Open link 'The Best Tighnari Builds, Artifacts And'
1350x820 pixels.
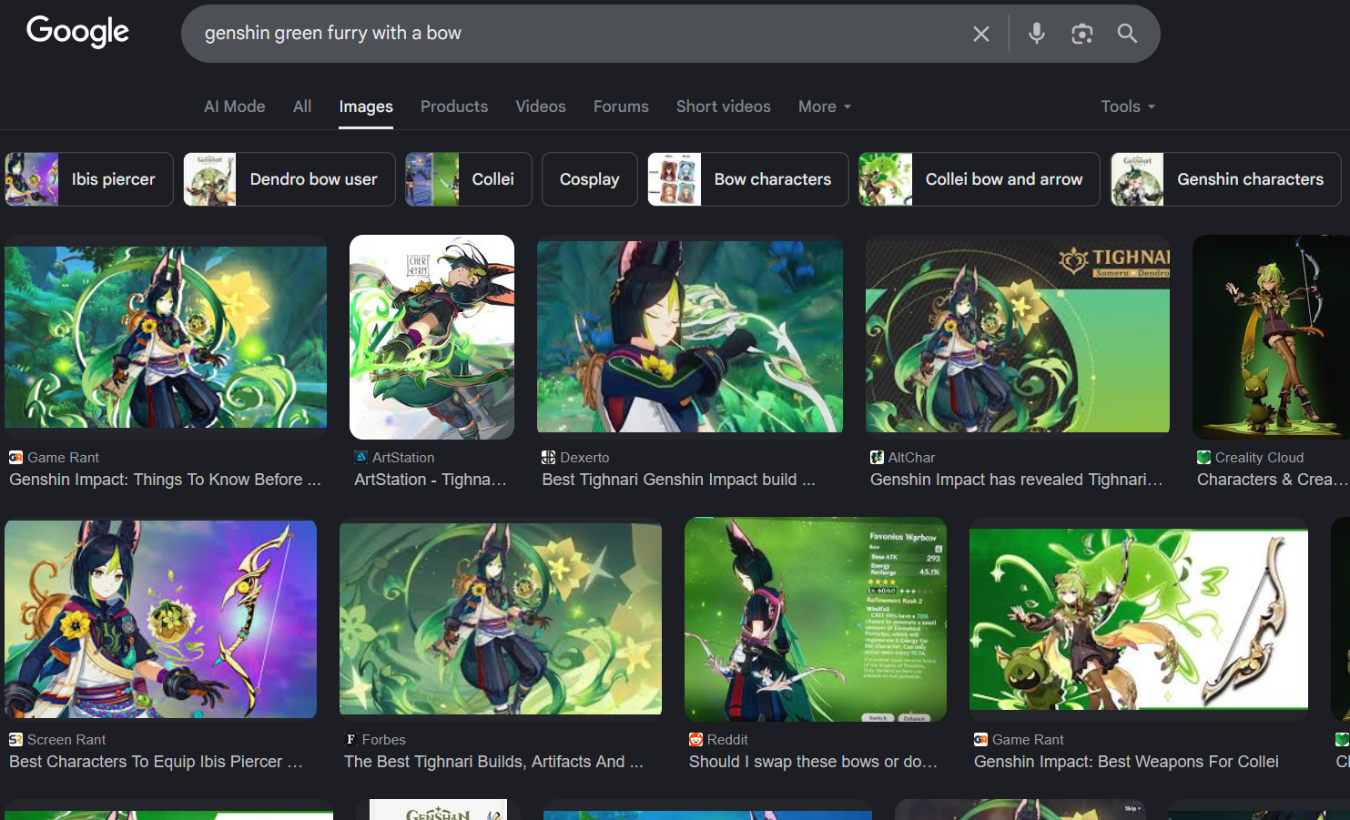coord(493,762)
